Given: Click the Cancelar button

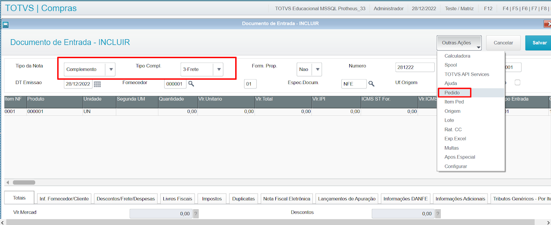Looking at the screenshot, I should pyautogui.click(x=503, y=43).
